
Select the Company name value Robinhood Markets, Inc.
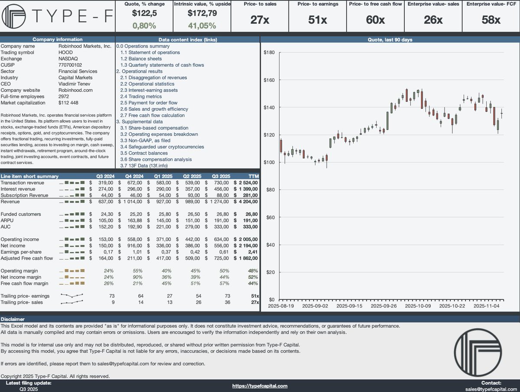coord(85,46)
